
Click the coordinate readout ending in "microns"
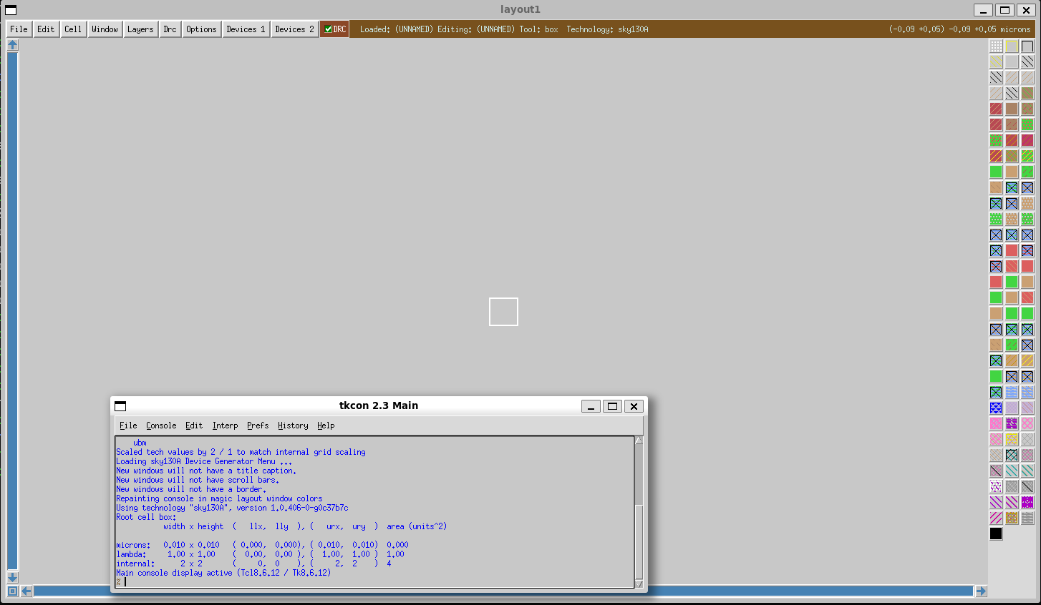click(x=959, y=29)
